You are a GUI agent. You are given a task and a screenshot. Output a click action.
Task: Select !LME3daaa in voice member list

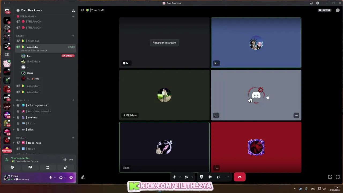48,61
